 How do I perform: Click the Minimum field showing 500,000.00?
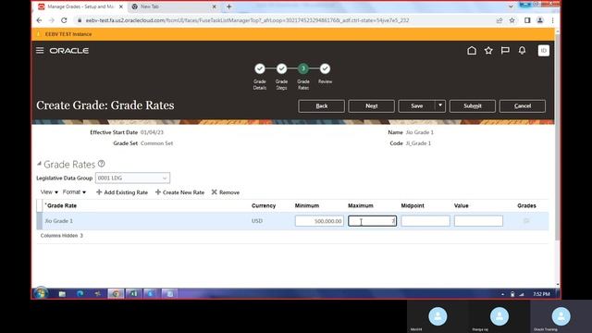point(319,221)
